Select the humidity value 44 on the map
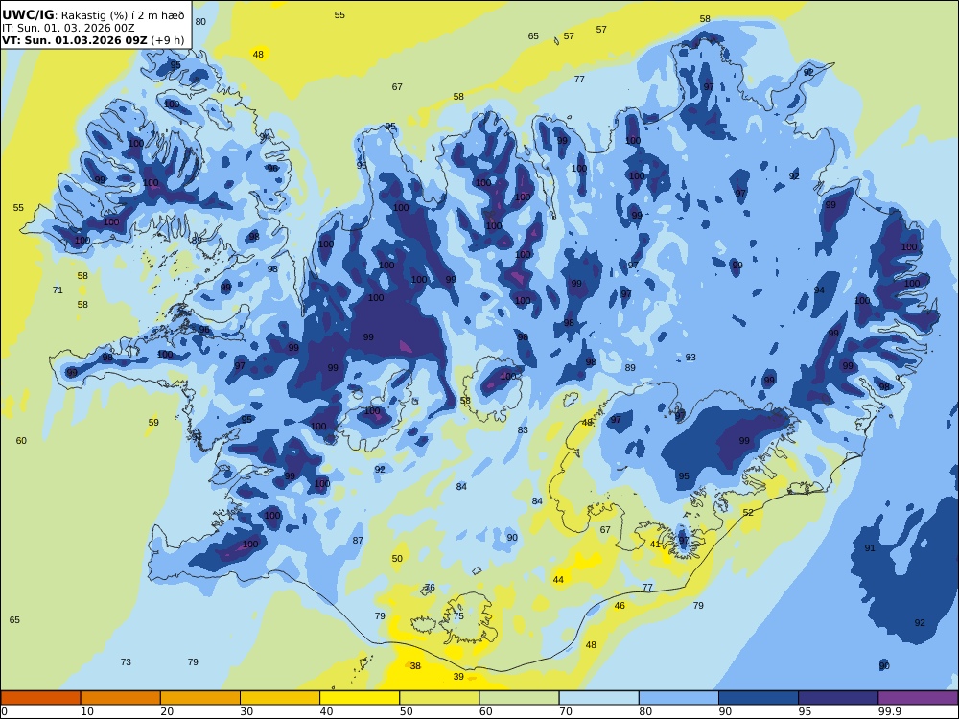Image resolution: width=959 pixels, height=719 pixels. [558, 580]
